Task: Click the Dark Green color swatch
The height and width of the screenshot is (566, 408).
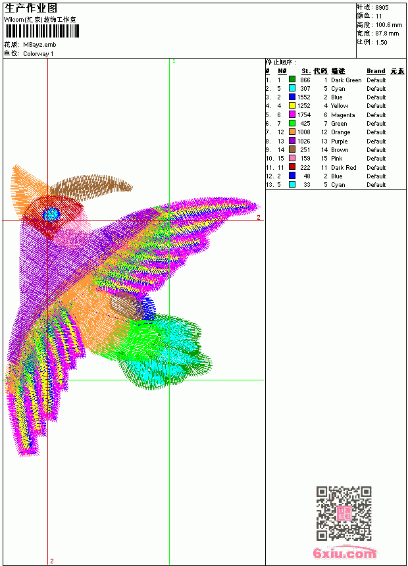Action: (x=292, y=80)
